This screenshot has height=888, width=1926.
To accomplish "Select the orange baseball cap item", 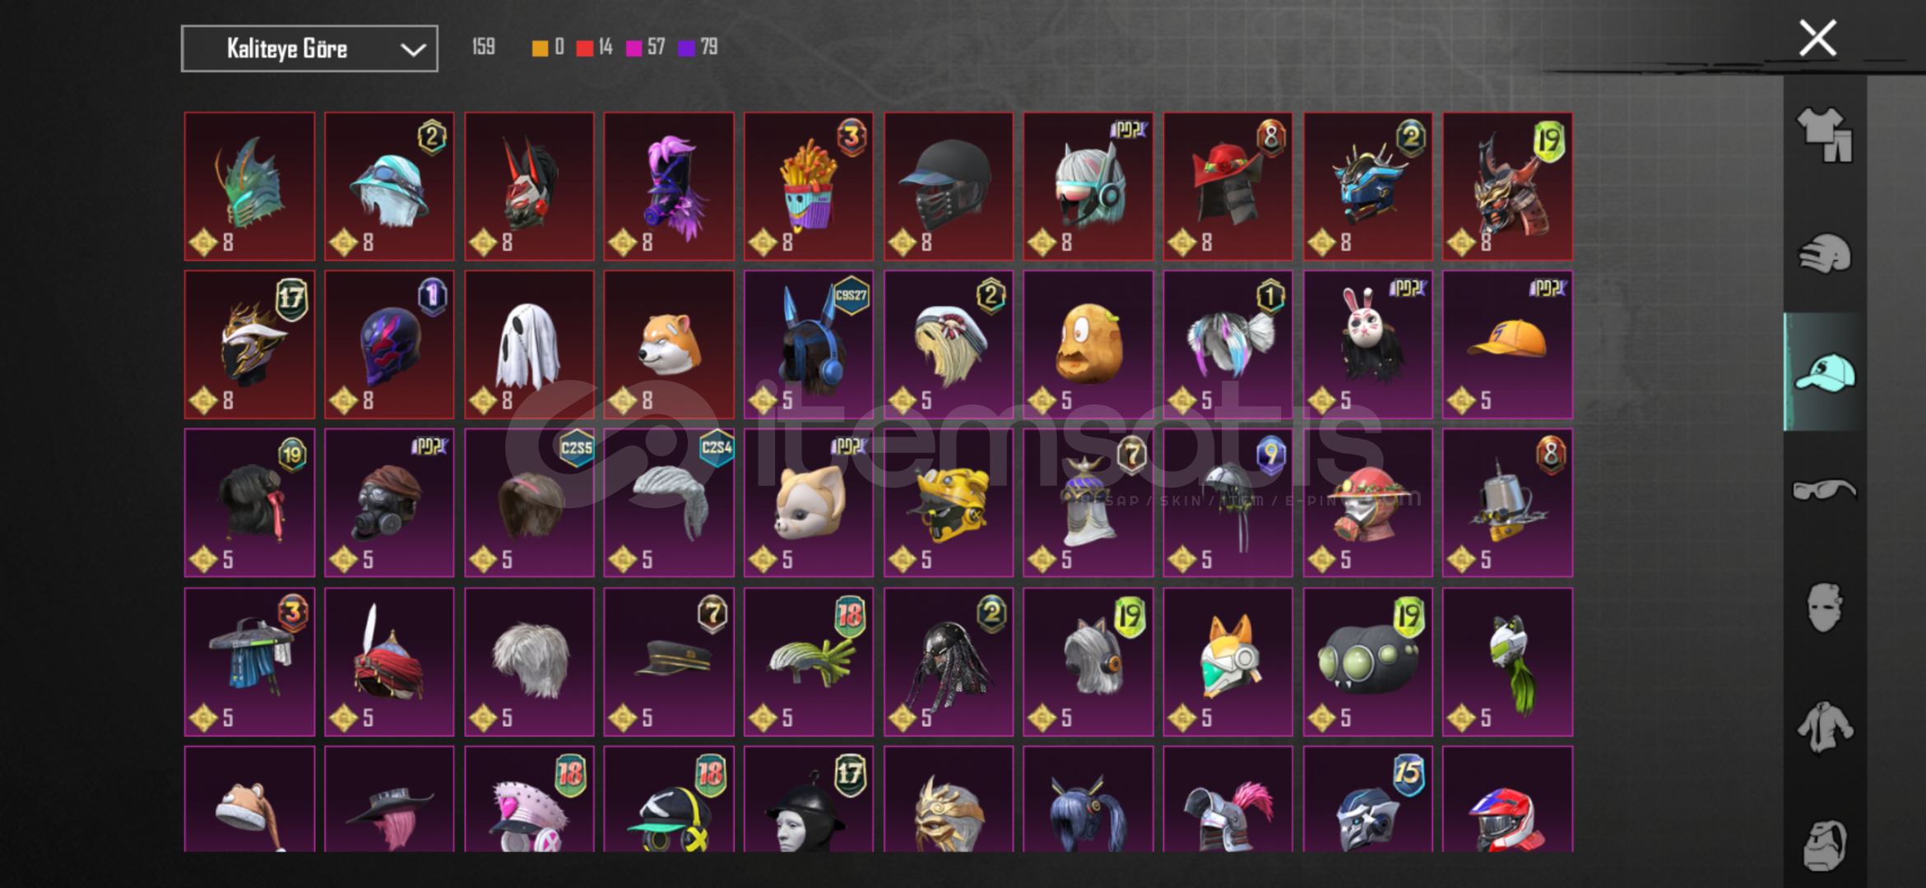I will click(x=1508, y=345).
